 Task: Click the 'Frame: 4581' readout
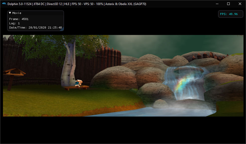(19, 19)
